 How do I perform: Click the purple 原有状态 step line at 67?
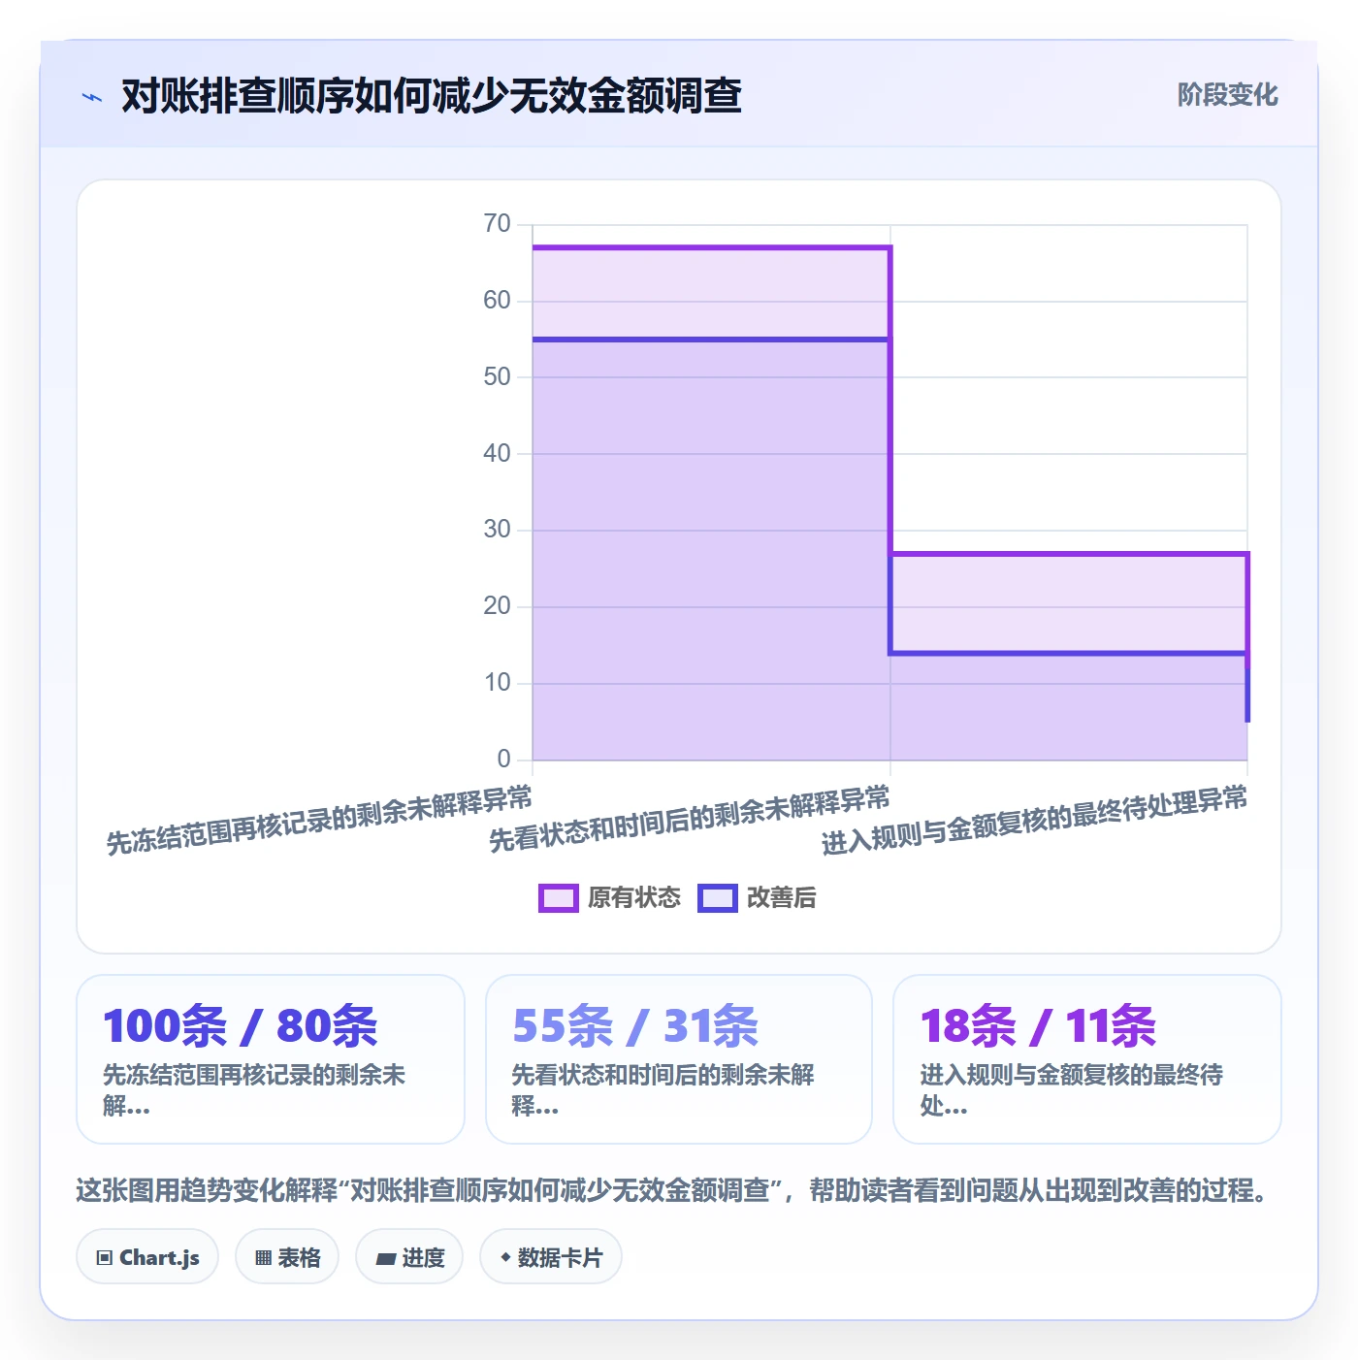coord(711,247)
